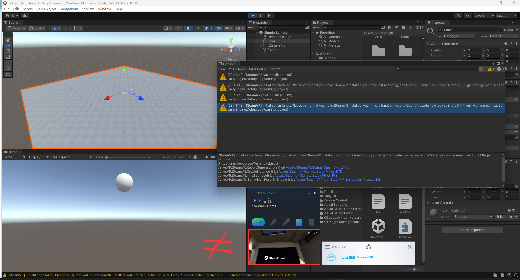Click Add Component button
The width and height of the screenshot is (520, 280).
pos(473,230)
